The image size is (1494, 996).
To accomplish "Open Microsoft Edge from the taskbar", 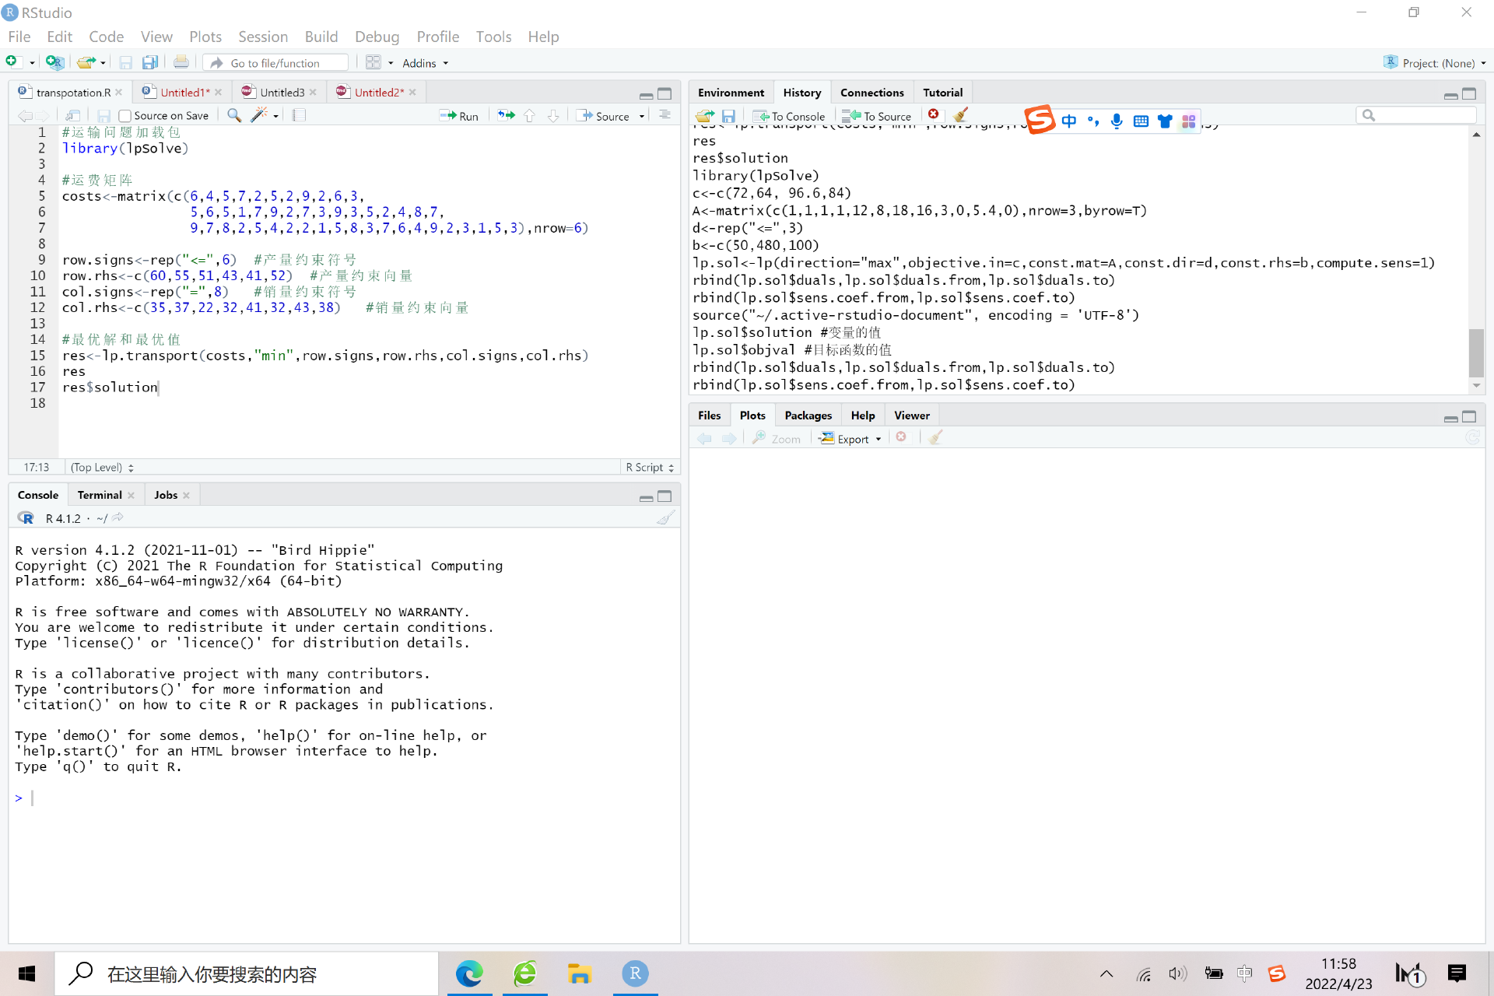I will click(x=469, y=973).
